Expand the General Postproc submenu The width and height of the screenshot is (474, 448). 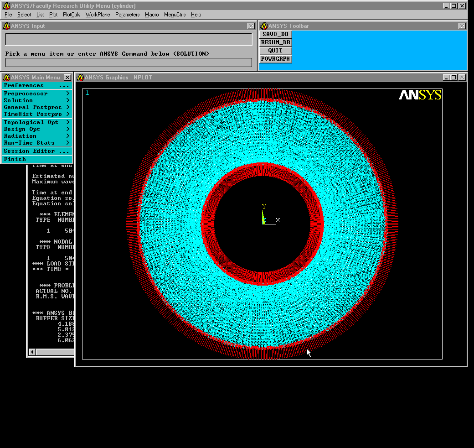pyautogui.click(x=37, y=107)
